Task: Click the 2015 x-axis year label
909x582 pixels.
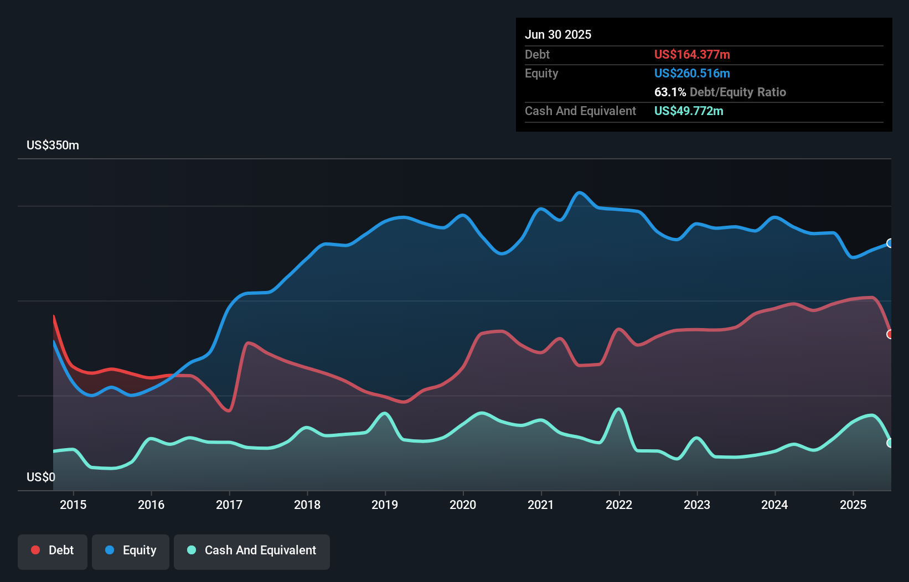Action: (x=73, y=505)
